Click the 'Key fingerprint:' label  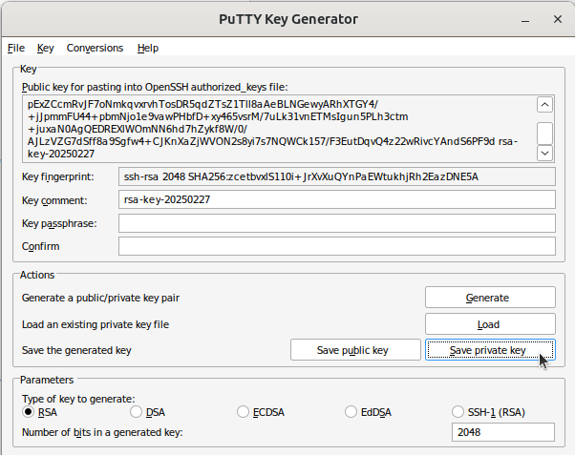pyautogui.click(x=58, y=177)
